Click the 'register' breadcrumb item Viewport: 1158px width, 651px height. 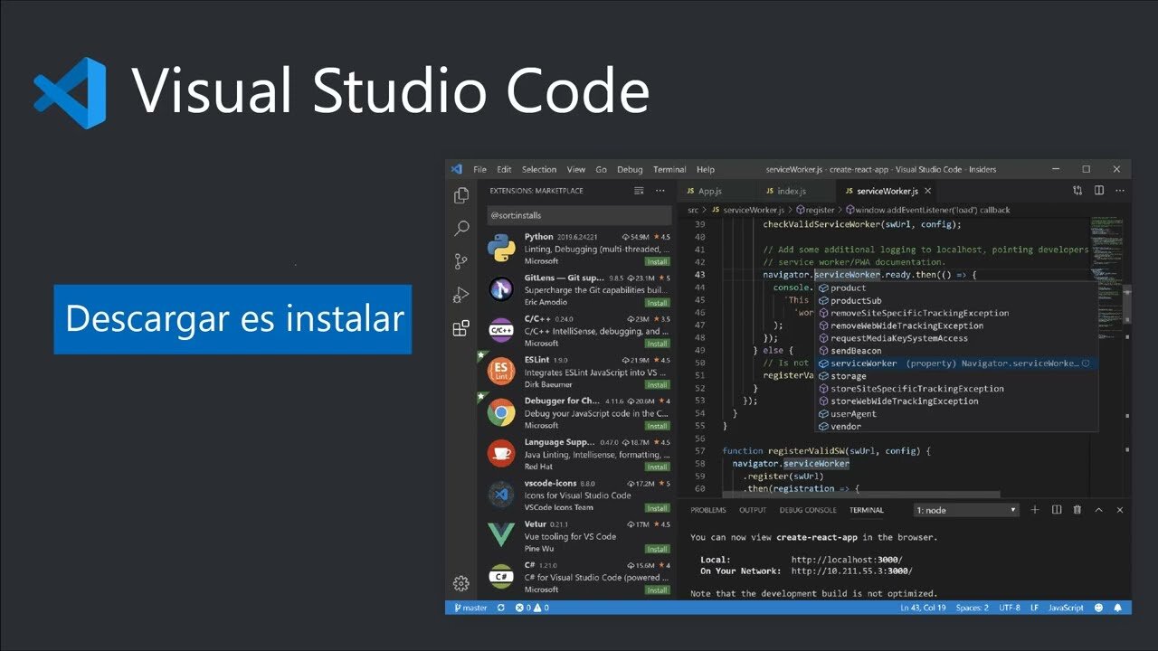click(x=815, y=210)
